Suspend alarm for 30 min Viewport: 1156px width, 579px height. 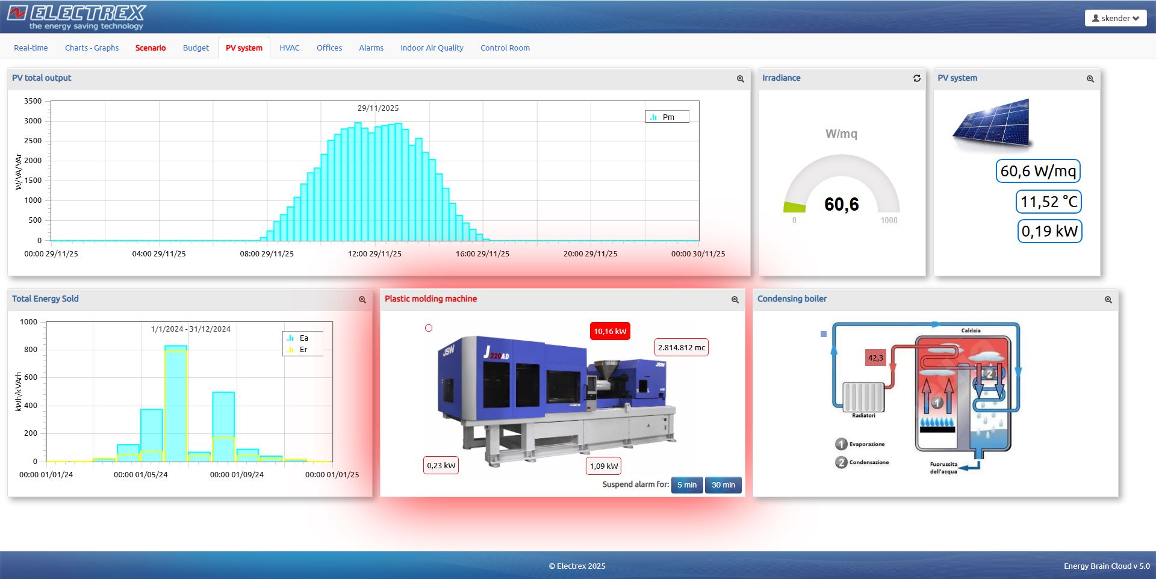coord(723,485)
